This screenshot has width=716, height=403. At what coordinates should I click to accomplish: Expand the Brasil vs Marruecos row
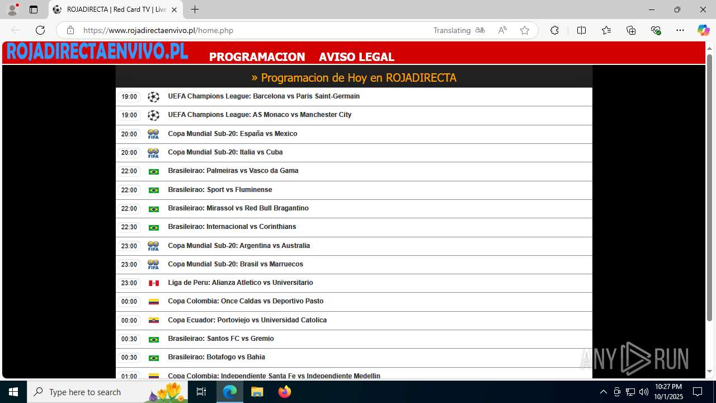pos(354,264)
